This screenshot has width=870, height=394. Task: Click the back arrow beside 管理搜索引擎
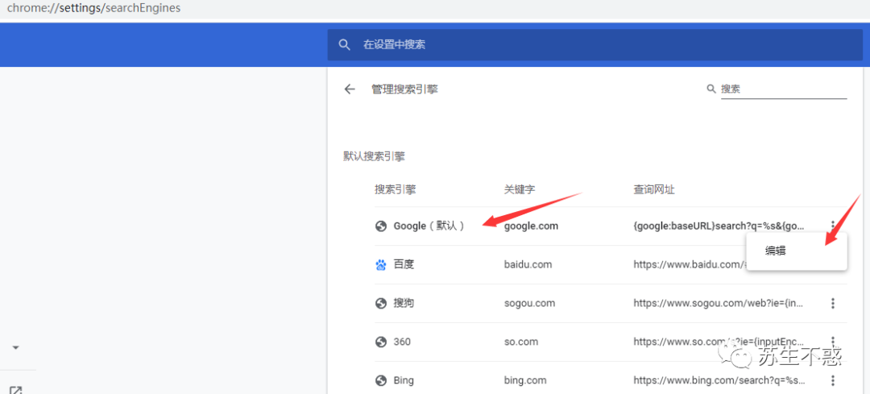tap(349, 89)
